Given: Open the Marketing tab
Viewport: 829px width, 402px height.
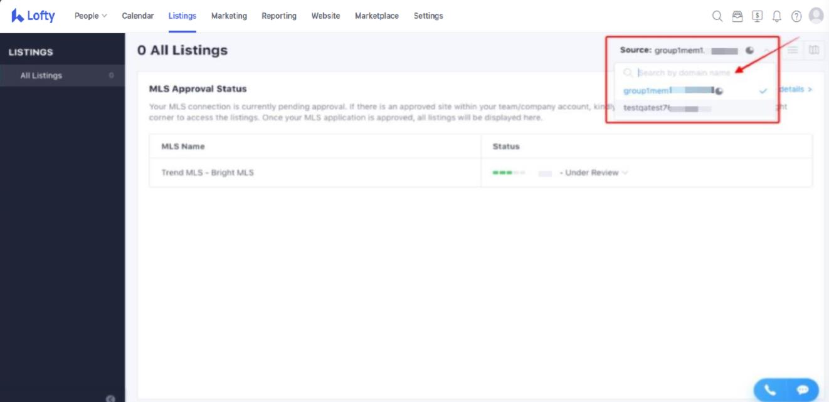Looking at the screenshot, I should click(x=229, y=16).
